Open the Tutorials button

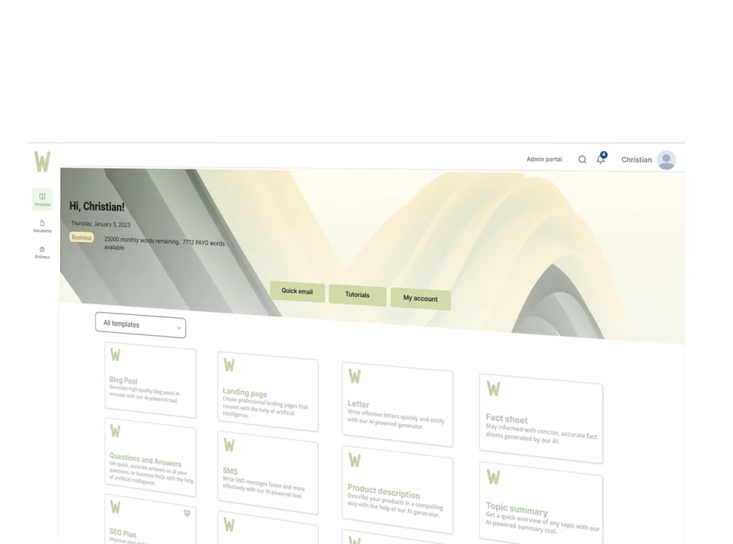358,295
